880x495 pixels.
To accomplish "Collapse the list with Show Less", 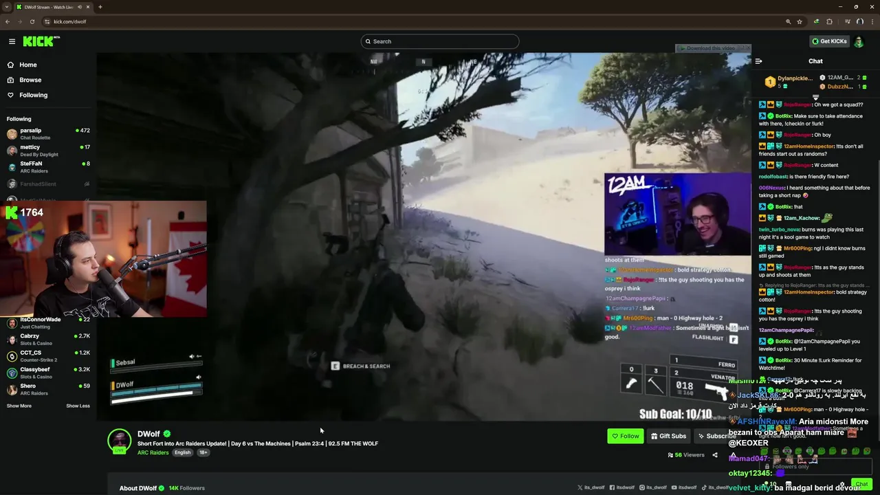I will click(x=78, y=406).
